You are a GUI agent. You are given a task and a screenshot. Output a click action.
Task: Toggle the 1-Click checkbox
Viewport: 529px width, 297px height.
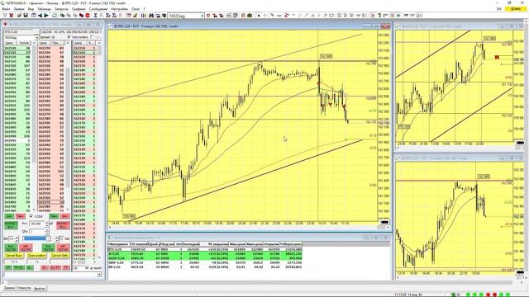click(31, 216)
